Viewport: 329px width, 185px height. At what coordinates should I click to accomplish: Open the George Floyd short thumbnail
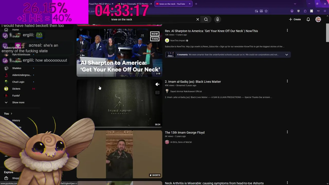click(x=119, y=154)
